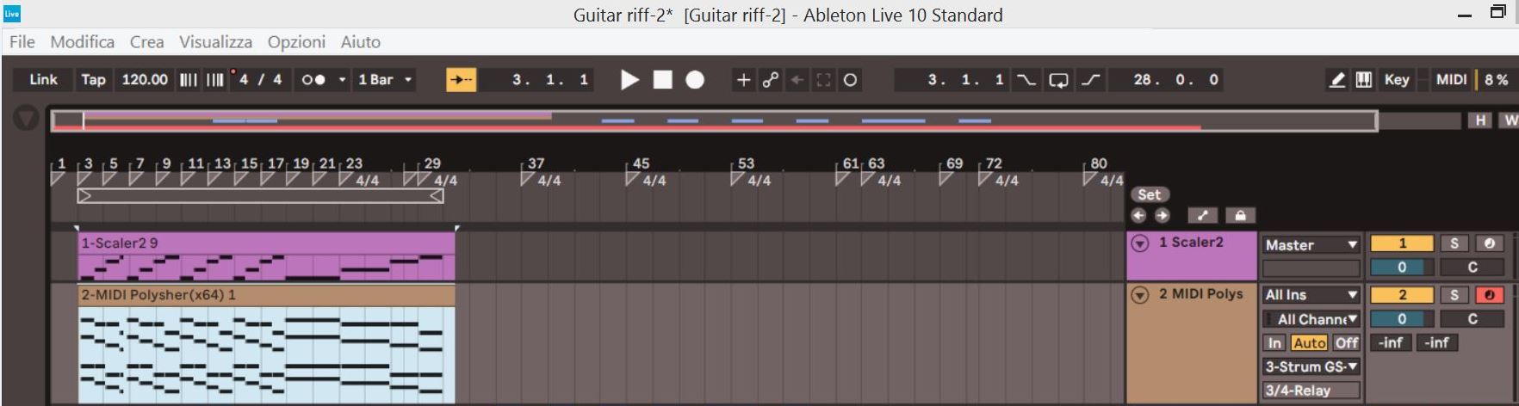
Task: Solo track 1 Scaler2
Action: tap(1454, 243)
